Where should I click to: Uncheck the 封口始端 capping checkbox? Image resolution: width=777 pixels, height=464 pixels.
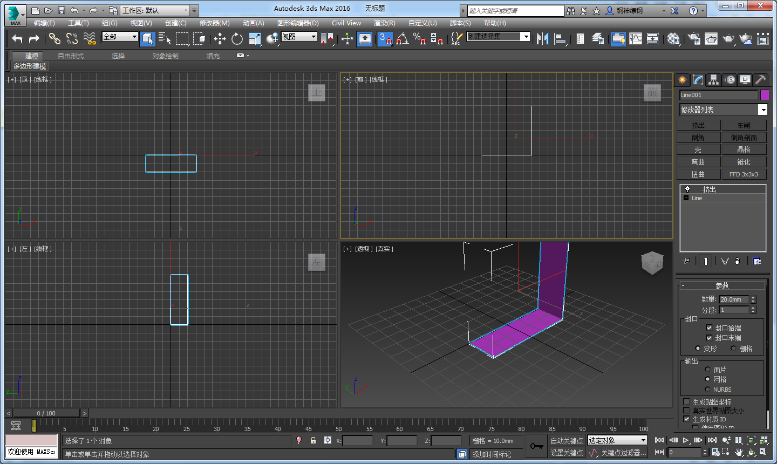coord(709,327)
